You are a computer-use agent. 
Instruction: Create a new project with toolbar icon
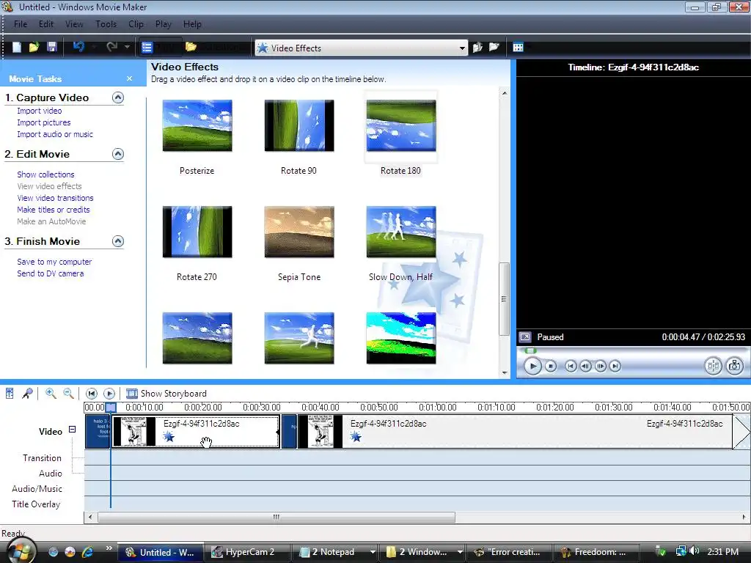point(17,47)
